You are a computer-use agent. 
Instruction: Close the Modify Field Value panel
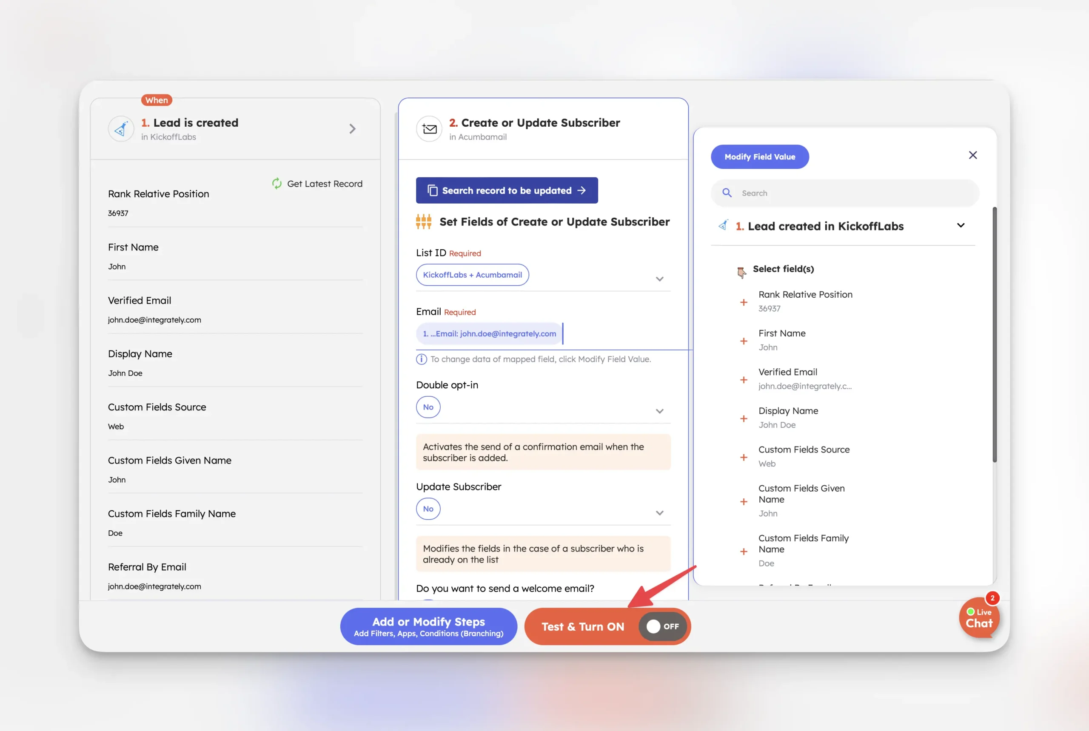(x=973, y=155)
